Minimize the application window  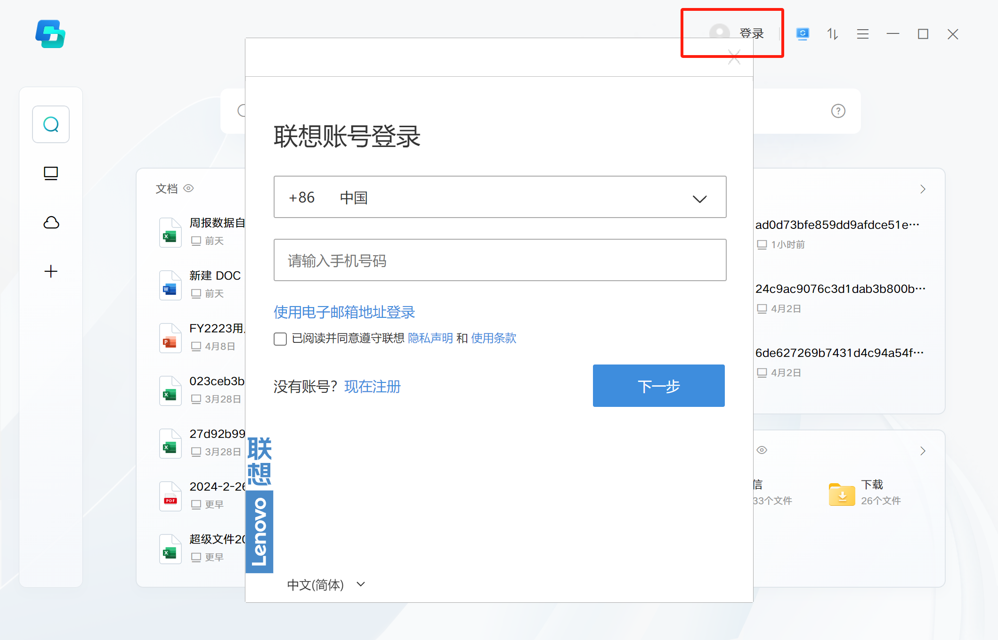(x=893, y=34)
